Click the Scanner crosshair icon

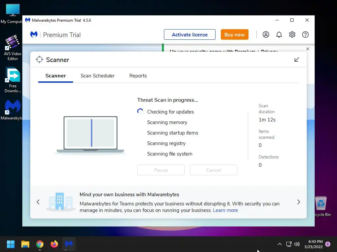click(x=39, y=60)
